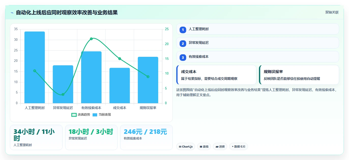Select the 人工整理耗时 list row
Image resolution: width=349 pixels, height=160 pixels.
click(x=257, y=29)
